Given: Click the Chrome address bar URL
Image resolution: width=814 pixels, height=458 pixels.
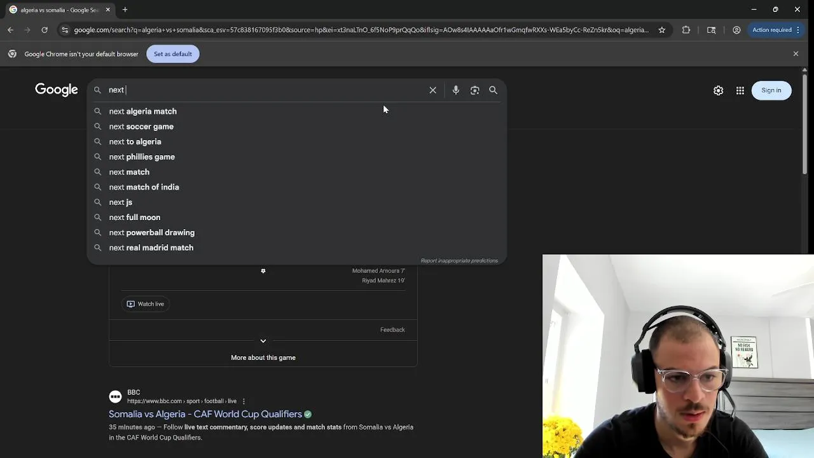Looking at the screenshot, I should pyautogui.click(x=361, y=30).
